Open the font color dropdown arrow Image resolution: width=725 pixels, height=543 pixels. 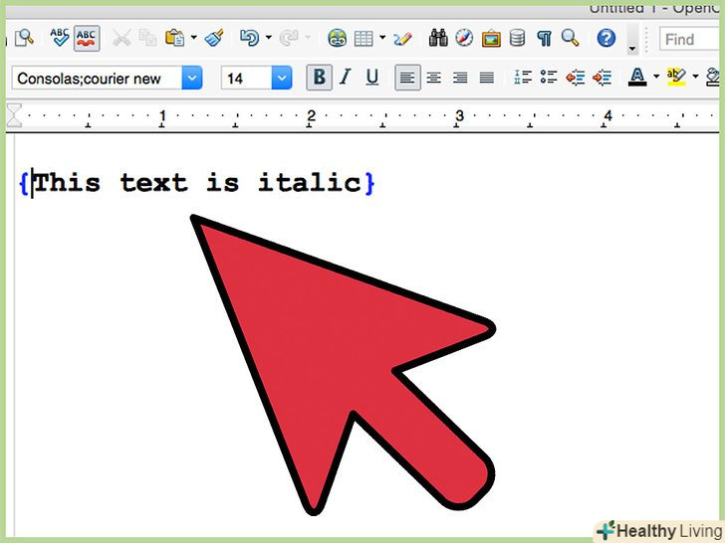point(656,78)
